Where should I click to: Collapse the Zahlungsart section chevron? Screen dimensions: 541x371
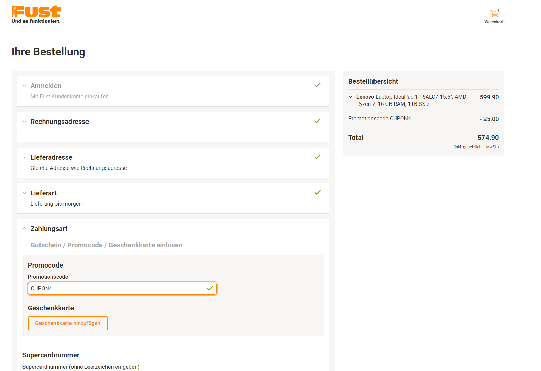[25, 229]
